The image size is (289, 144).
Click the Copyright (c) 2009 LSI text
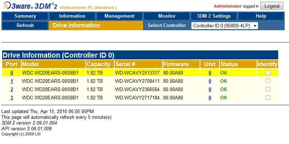pos(21,134)
